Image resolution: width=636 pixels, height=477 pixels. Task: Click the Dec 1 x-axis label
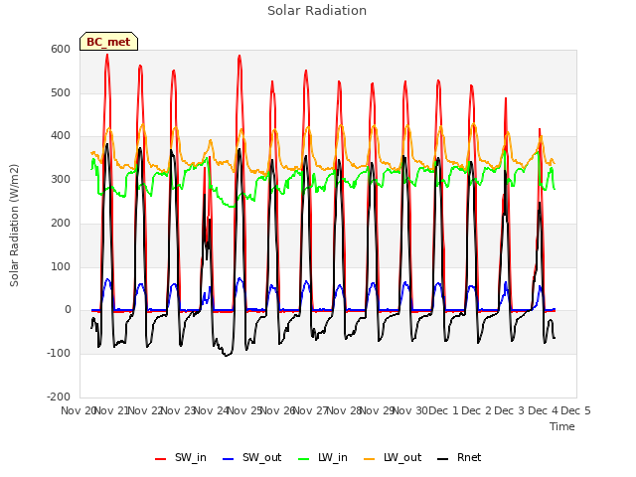[443, 410]
